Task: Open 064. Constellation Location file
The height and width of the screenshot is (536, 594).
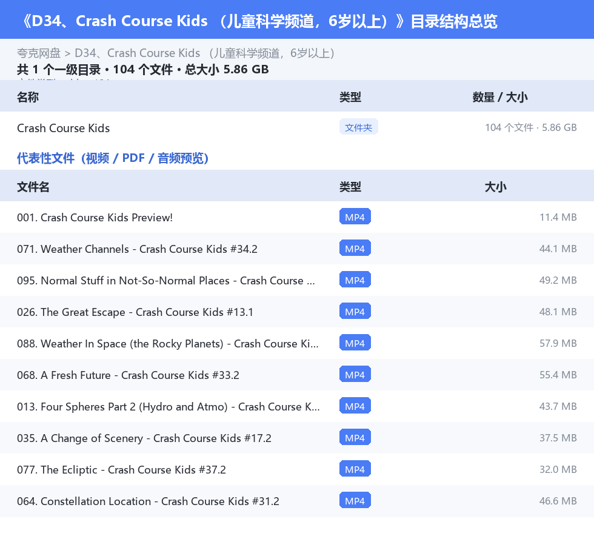Action: [148, 501]
